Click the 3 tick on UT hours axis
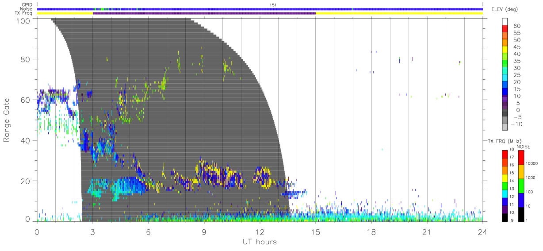The height and width of the screenshot is (251, 543). (x=93, y=233)
